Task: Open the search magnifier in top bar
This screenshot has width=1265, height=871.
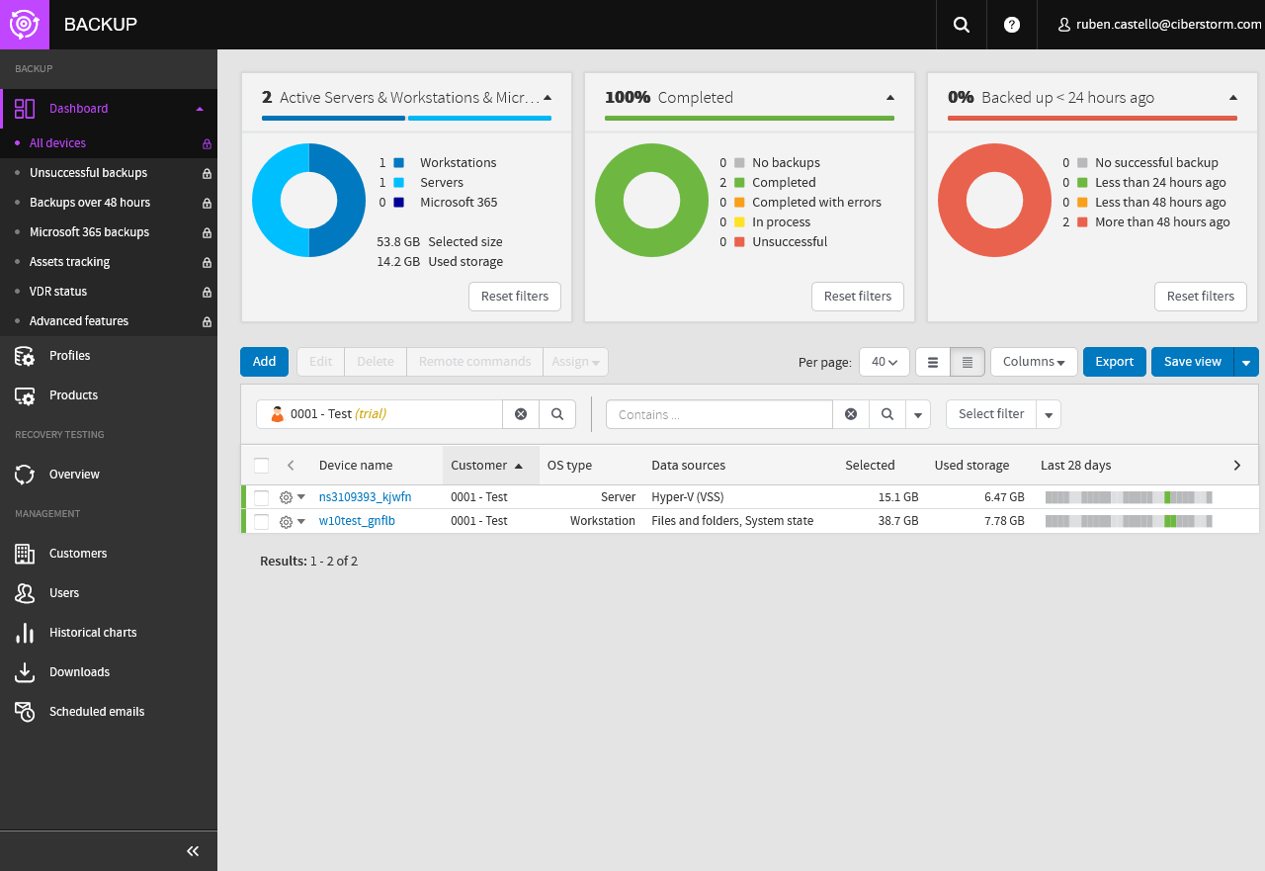Action: (962, 25)
